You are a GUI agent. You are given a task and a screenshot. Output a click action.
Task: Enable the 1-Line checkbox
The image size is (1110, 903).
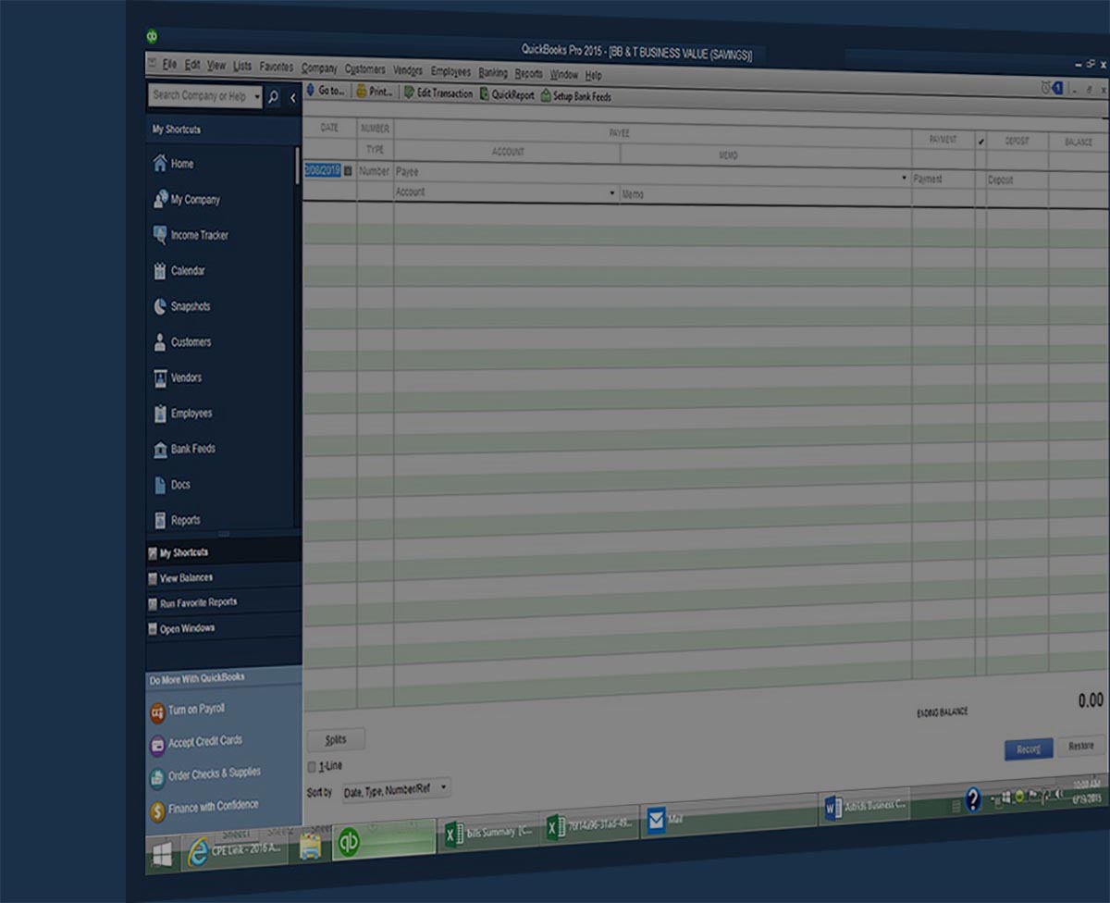pyautogui.click(x=312, y=767)
